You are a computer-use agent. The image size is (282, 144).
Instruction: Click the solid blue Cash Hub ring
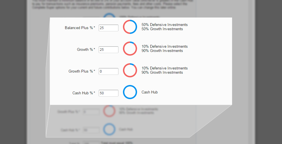tap(130, 92)
